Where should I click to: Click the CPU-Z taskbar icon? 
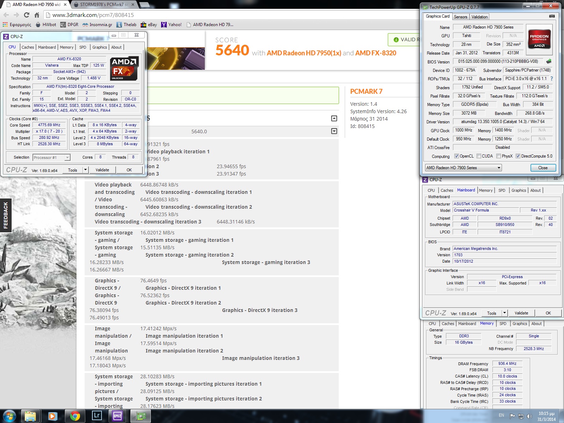[x=118, y=416]
